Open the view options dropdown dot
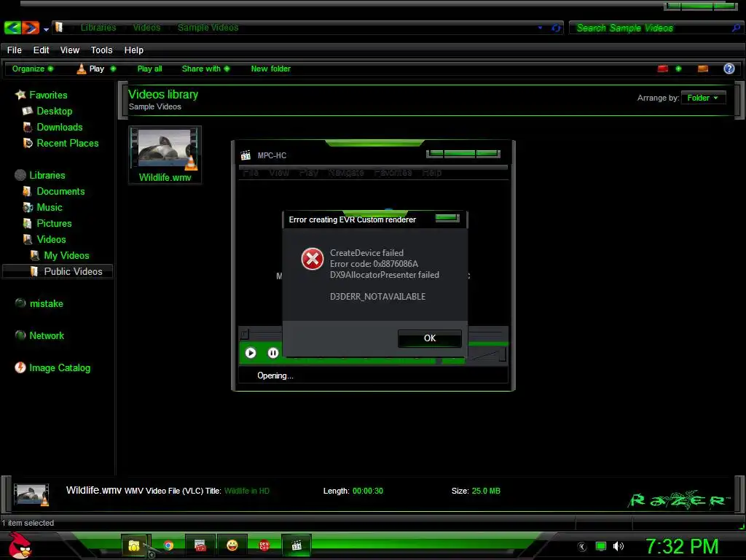This screenshot has width=746, height=560. 678,69
